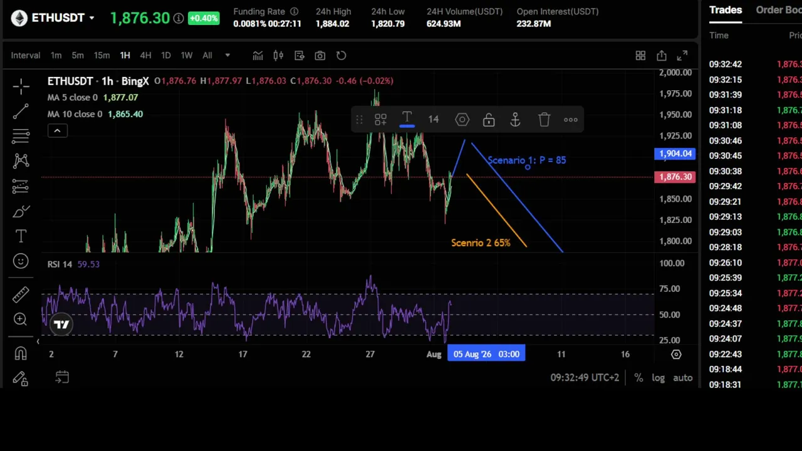Click the text color T button in floating toolbar

407,119
